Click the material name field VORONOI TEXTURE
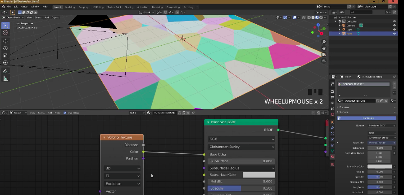Image resolution: width=404 pixels, height=195 pixels. [x=360, y=101]
